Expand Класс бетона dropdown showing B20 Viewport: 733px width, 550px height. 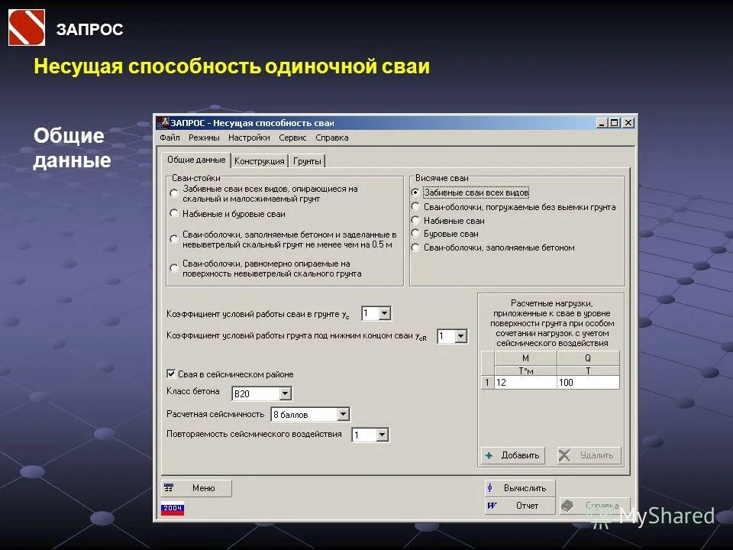[285, 394]
